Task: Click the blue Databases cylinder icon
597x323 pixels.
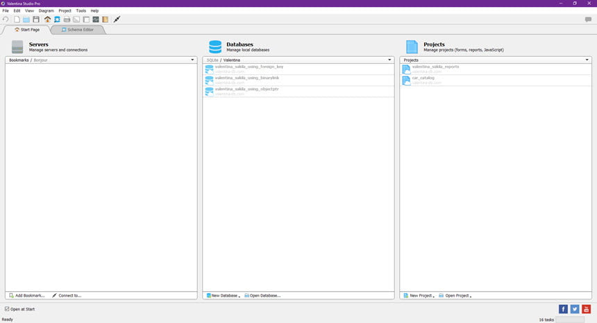Action: [215, 46]
